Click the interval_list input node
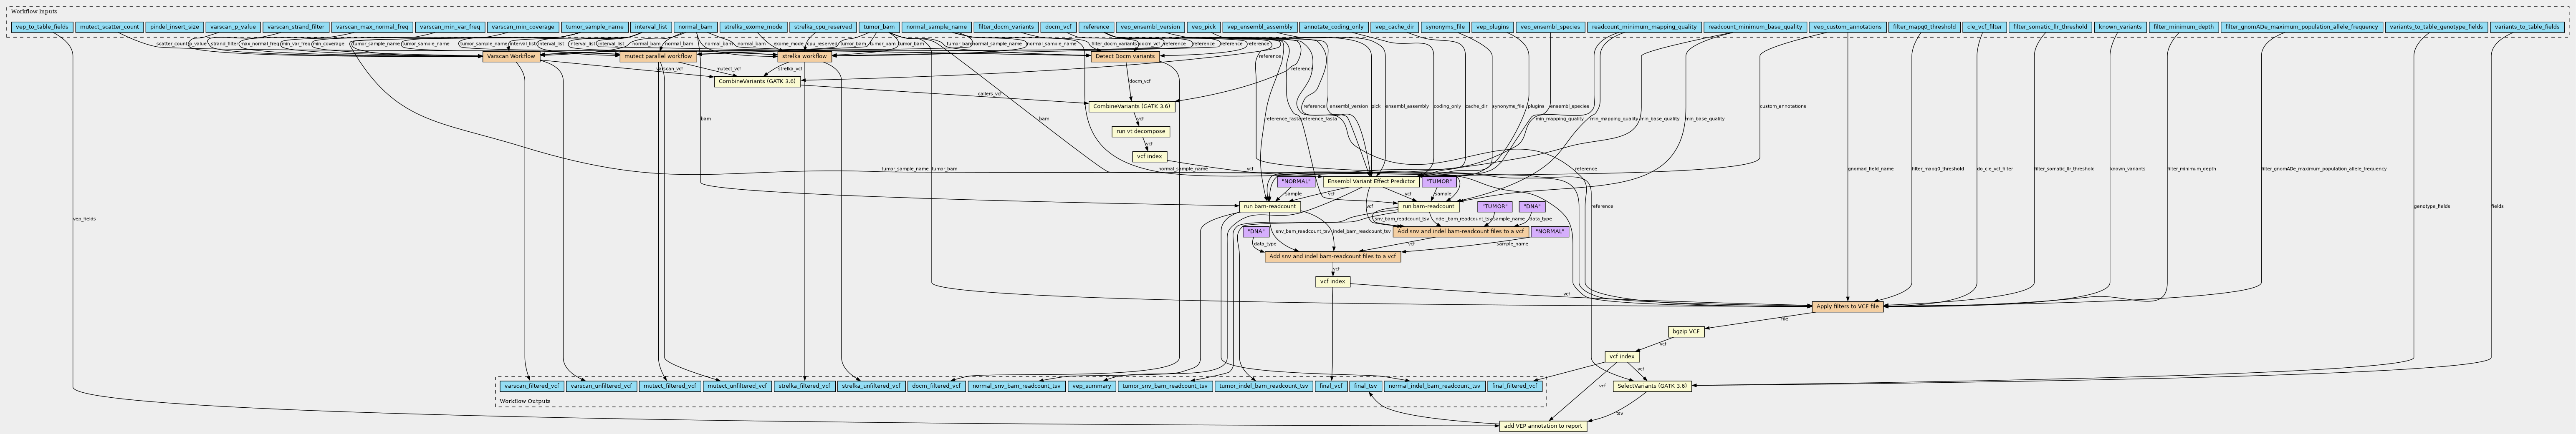This screenshot has width=2576, height=434. (651, 27)
